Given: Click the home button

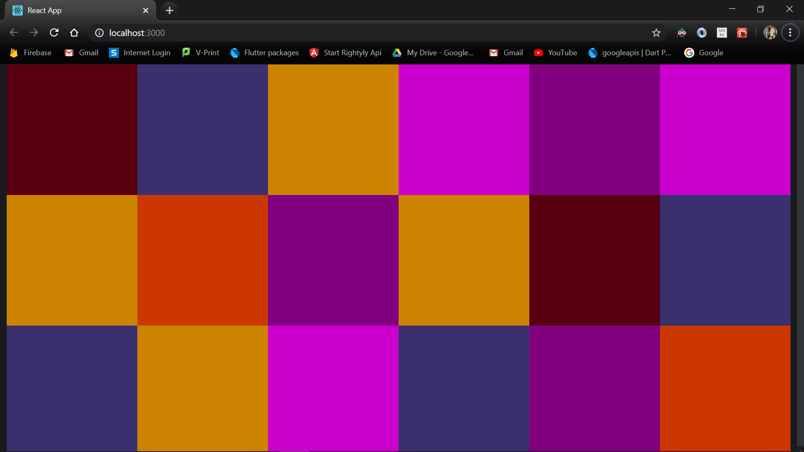Looking at the screenshot, I should coord(74,33).
